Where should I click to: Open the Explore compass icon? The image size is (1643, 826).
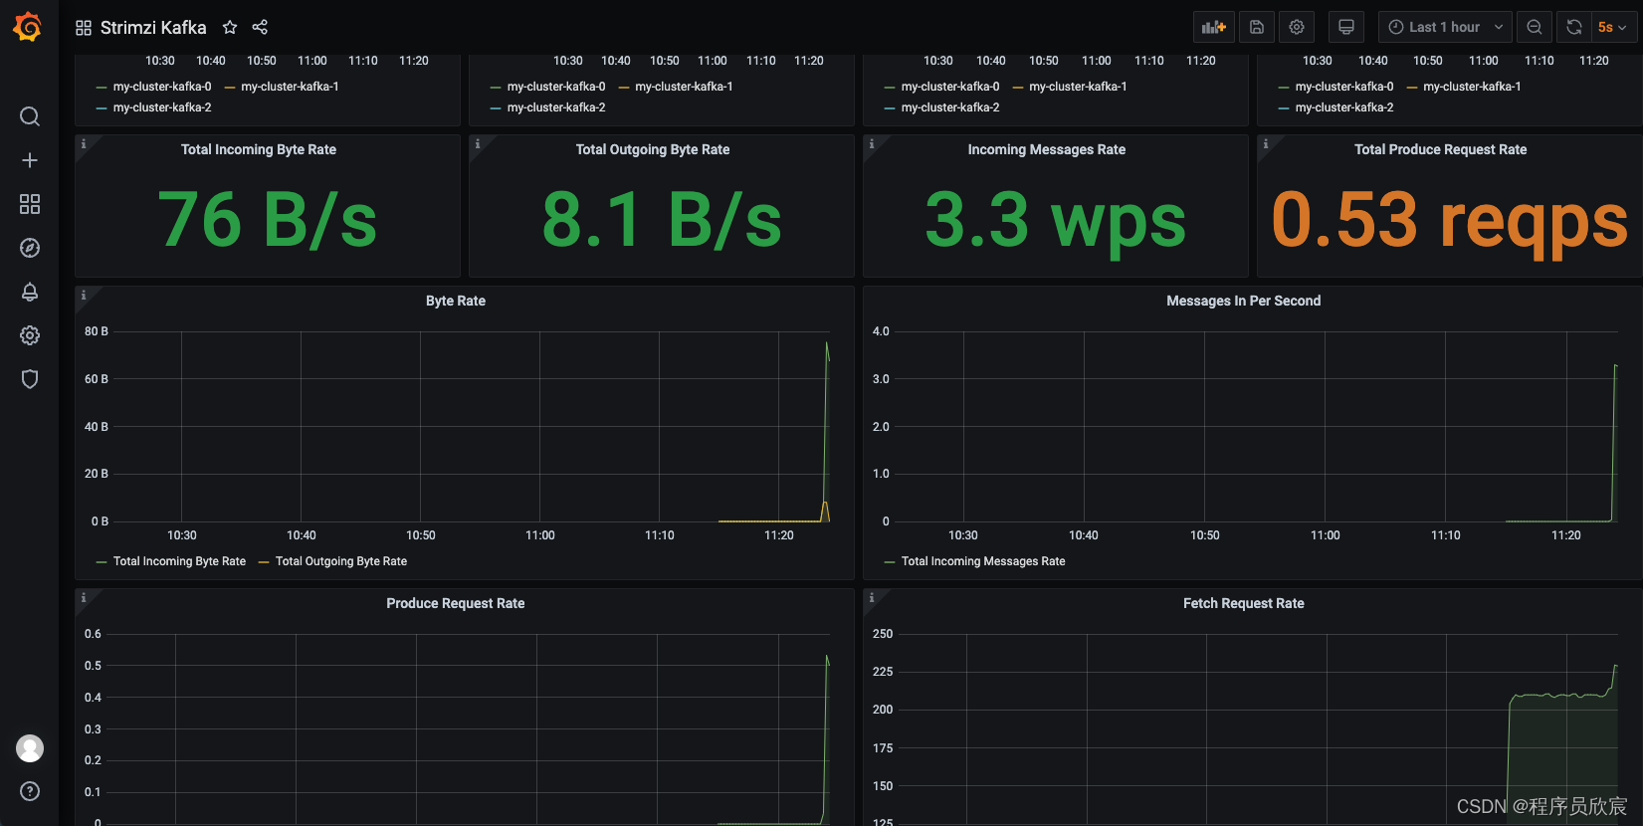coord(30,248)
